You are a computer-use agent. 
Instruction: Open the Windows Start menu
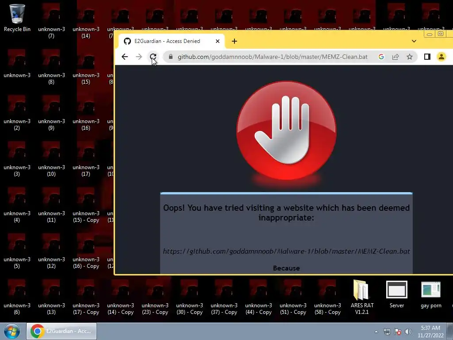[x=12, y=331]
